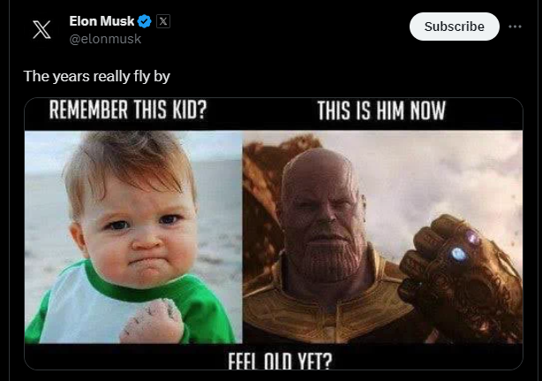The width and height of the screenshot is (542, 381).
Task: Click the X logo profile avatar
Action: click(x=41, y=29)
